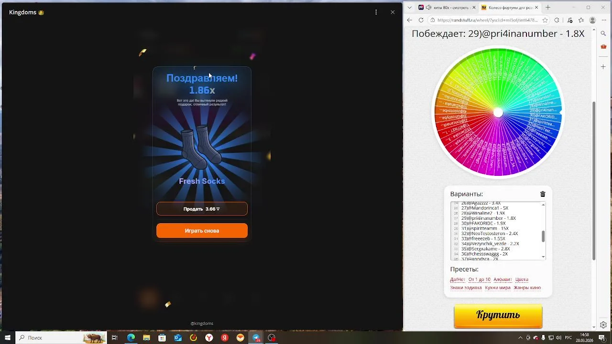Screen dimensions: 612x344
Task: Open the clock showing 14:58
Action: (584, 338)
